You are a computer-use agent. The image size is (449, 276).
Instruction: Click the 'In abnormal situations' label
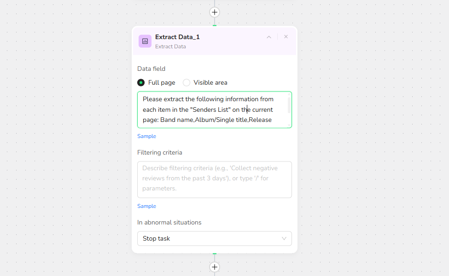click(x=169, y=222)
